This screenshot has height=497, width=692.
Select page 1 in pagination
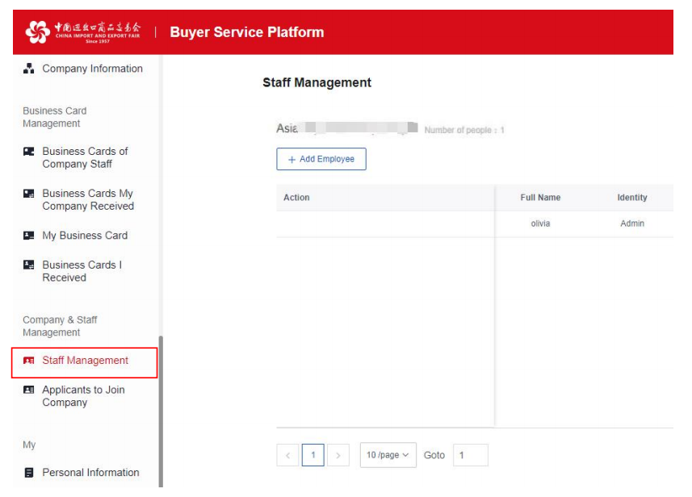point(313,456)
